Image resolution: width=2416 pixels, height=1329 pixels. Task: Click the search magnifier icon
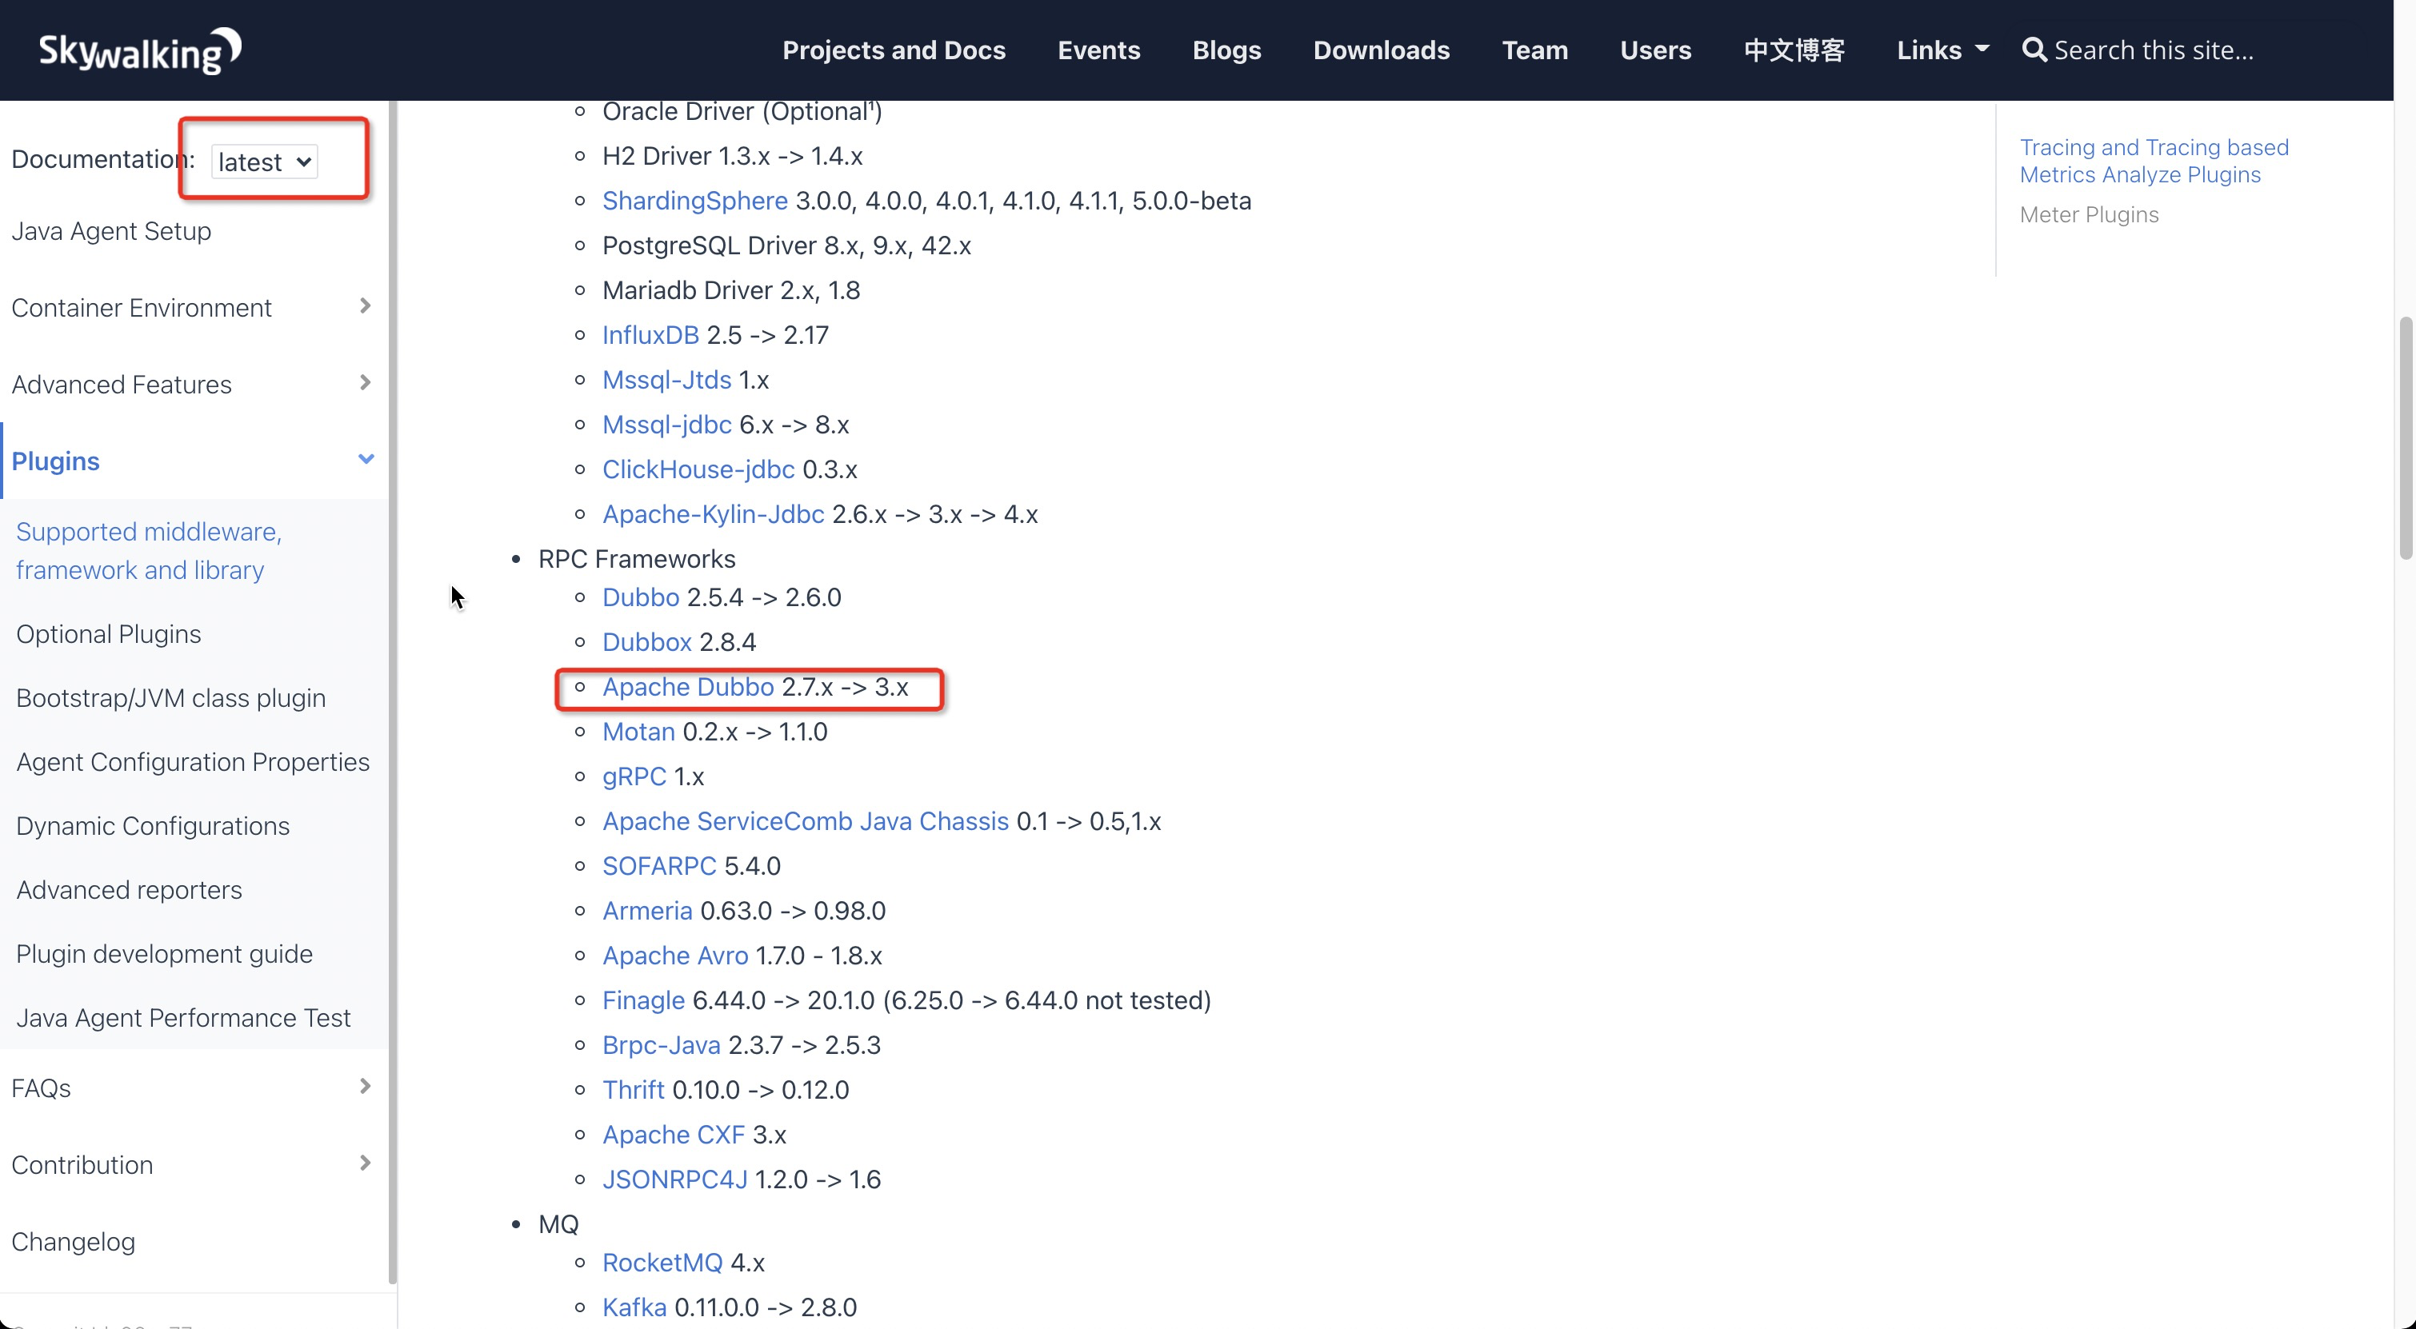click(x=2033, y=50)
